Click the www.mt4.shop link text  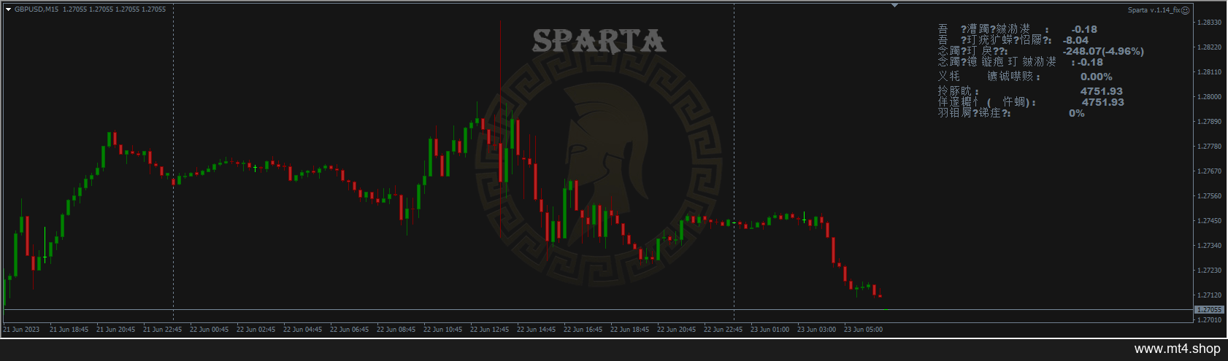pos(1177,349)
